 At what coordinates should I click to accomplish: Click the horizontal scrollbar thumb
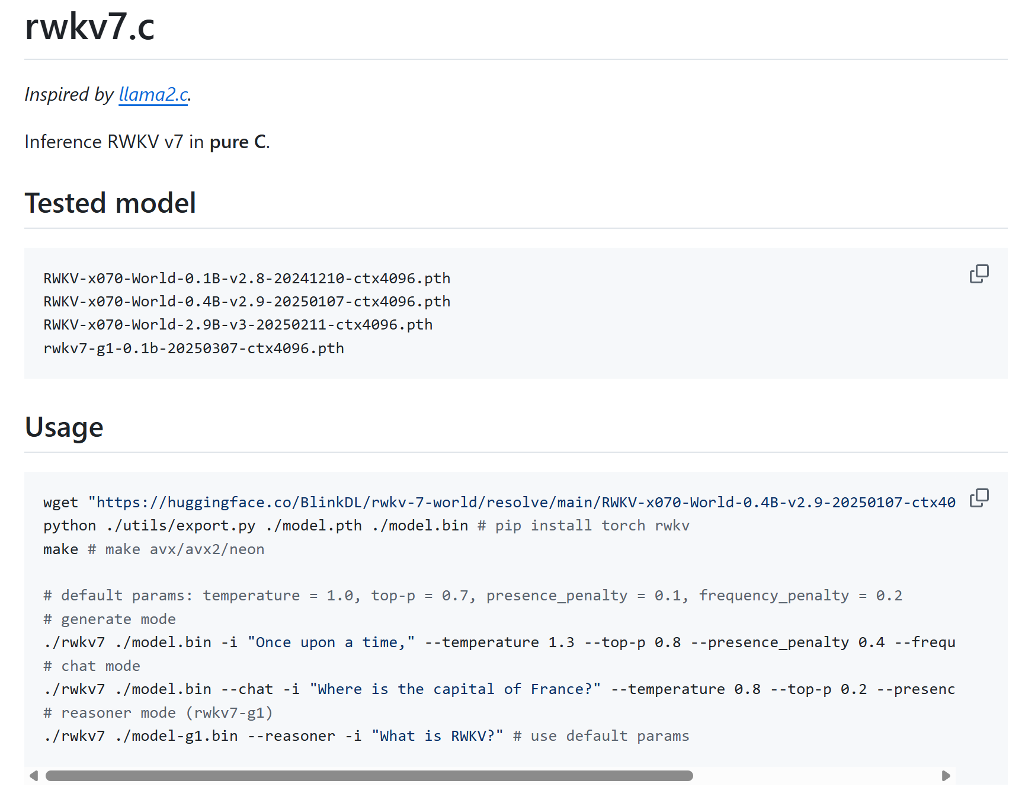[367, 776]
